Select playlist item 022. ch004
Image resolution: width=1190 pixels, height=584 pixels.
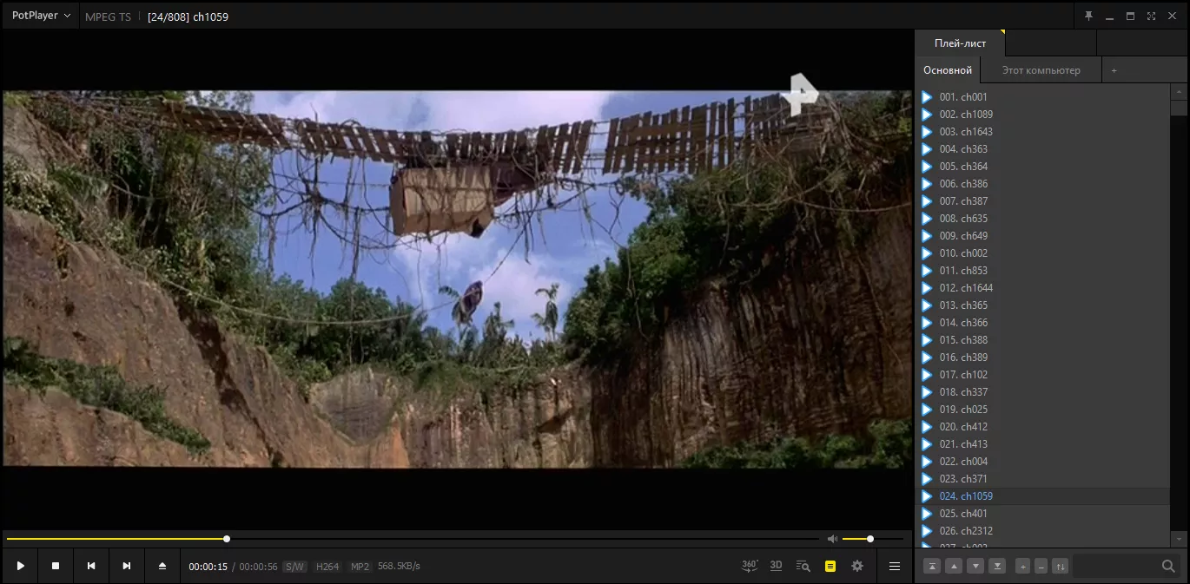(1043, 462)
